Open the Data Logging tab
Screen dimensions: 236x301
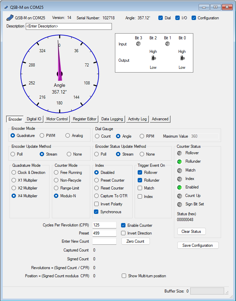[x=112, y=119]
